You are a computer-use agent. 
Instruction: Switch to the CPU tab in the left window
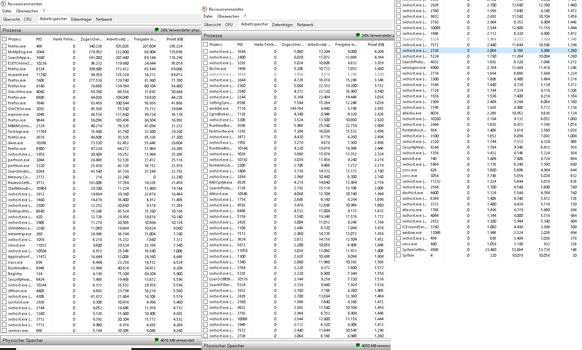28,19
